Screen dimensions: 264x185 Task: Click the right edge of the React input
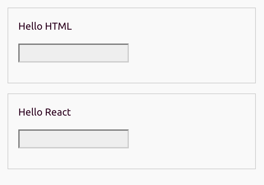(128, 139)
